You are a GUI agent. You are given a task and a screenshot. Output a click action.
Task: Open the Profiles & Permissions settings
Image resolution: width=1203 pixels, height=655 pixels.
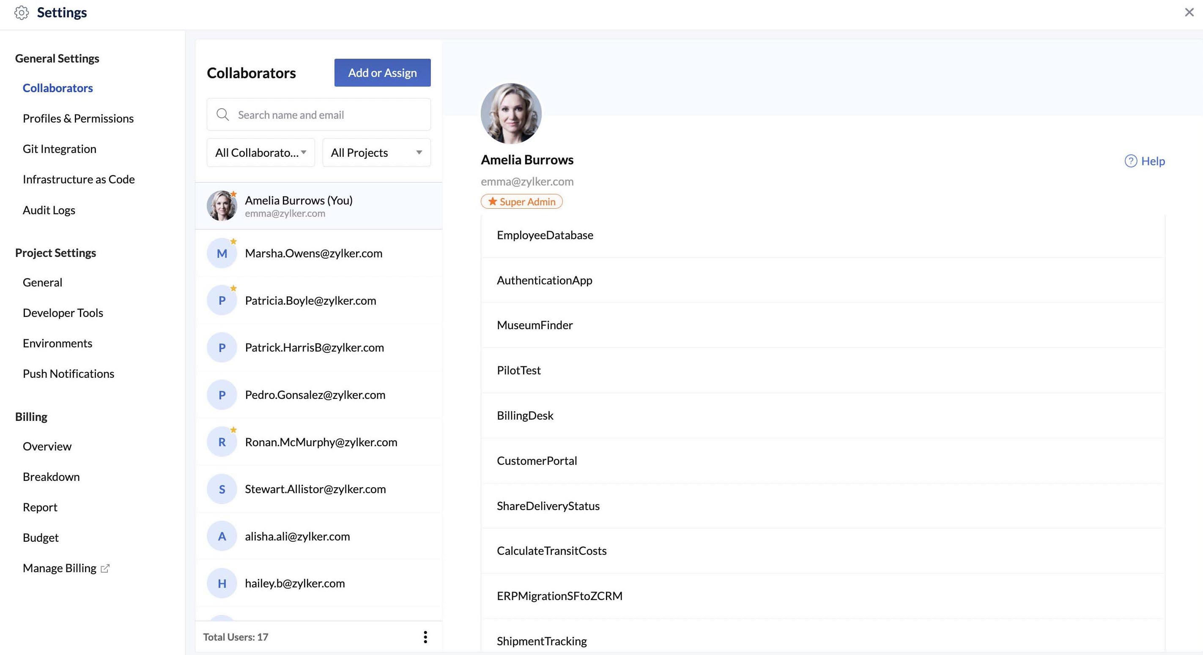pyautogui.click(x=78, y=119)
